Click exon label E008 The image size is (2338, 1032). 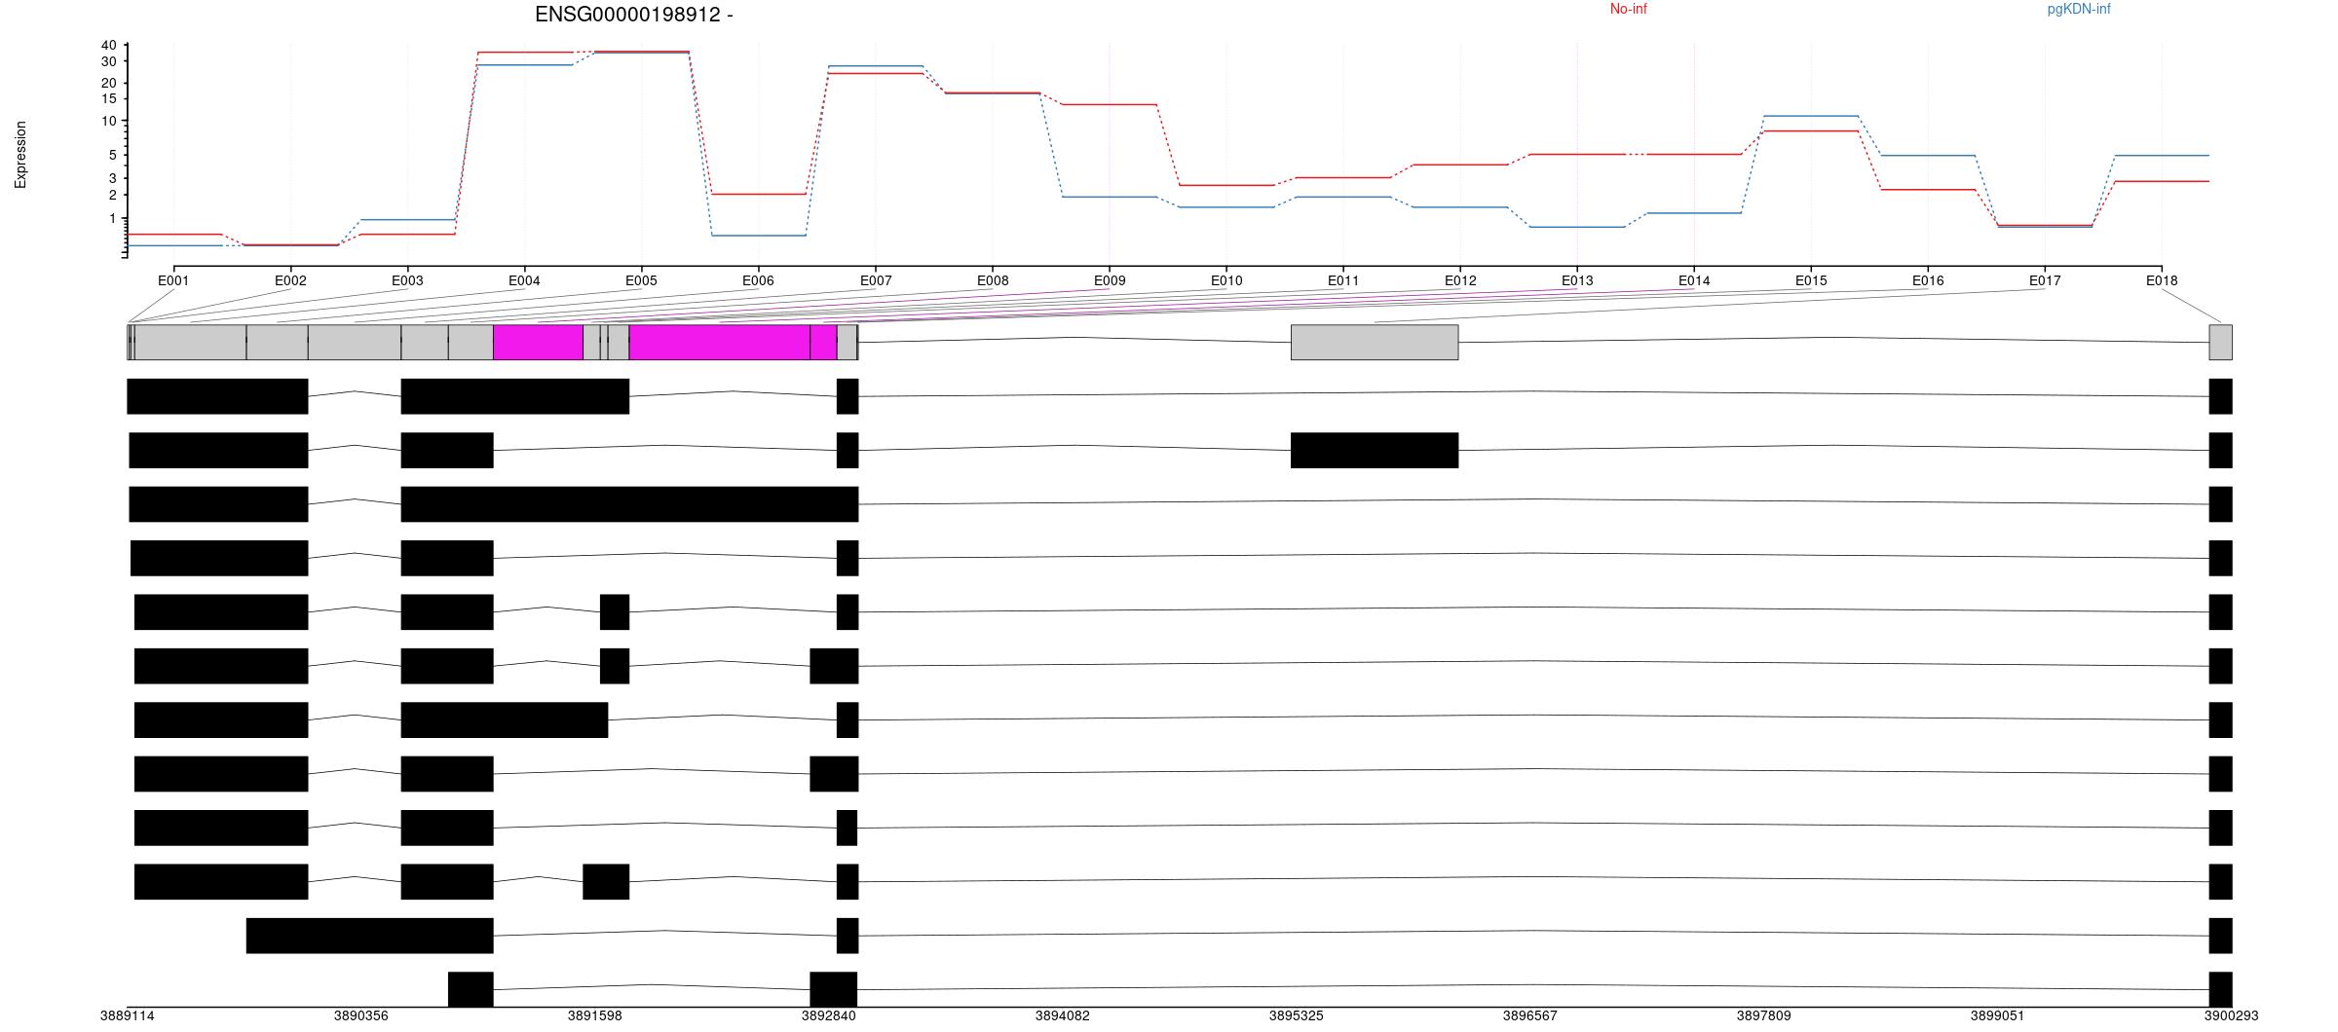coord(993,280)
